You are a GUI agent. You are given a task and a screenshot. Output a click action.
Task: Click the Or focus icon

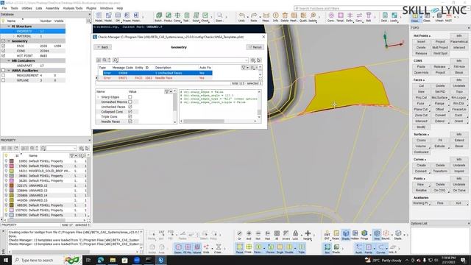[x=239, y=234]
